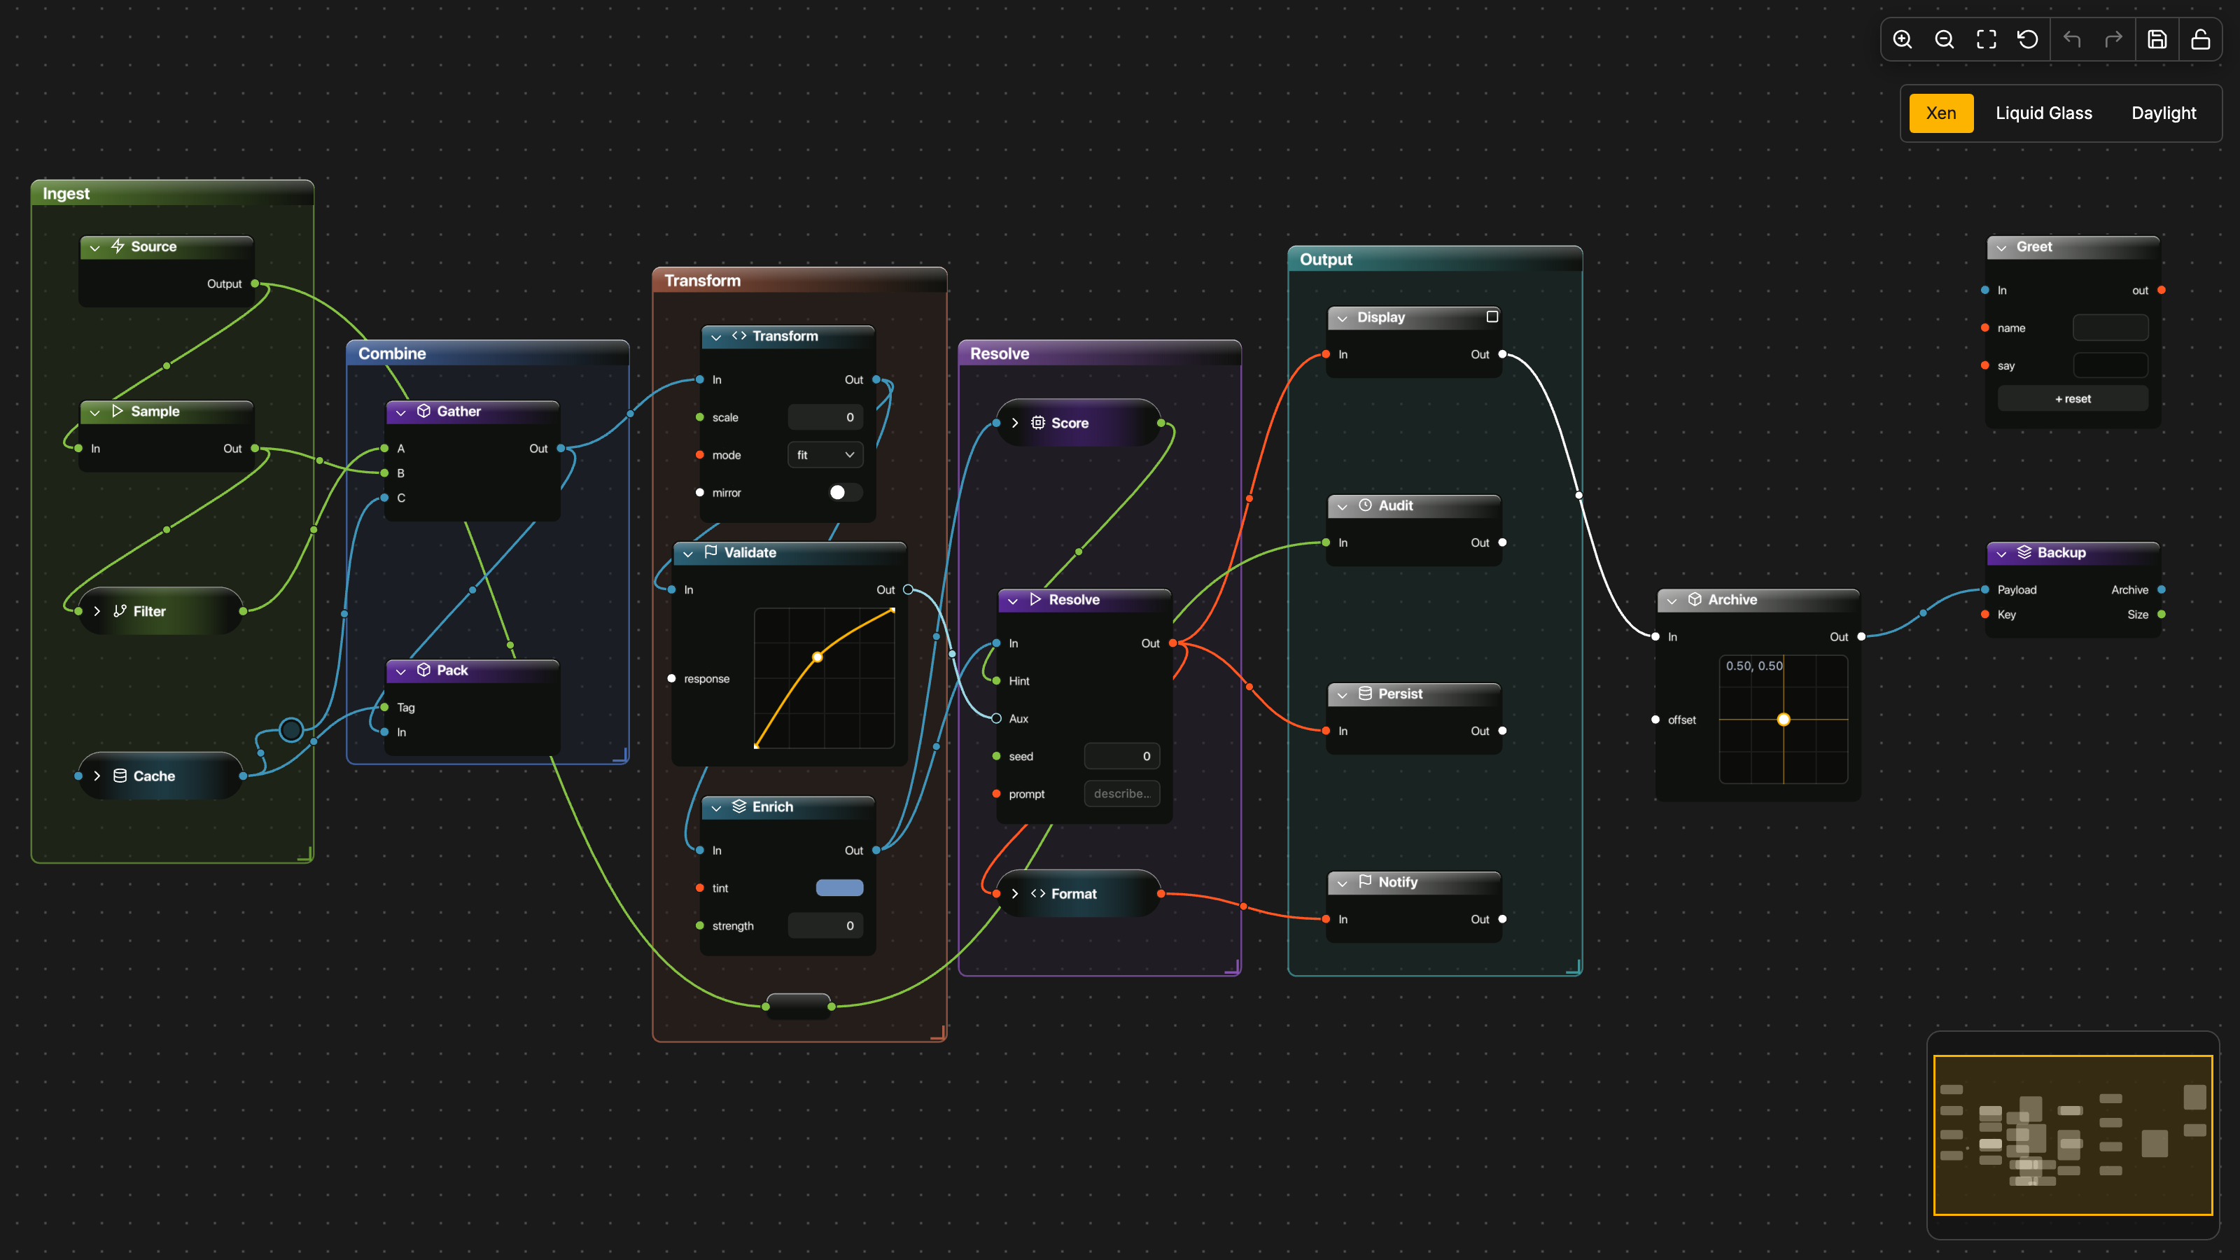Click the zoom out magnifier icon
This screenshot has width=2240, height=1260.
(x=1945, y=39)
